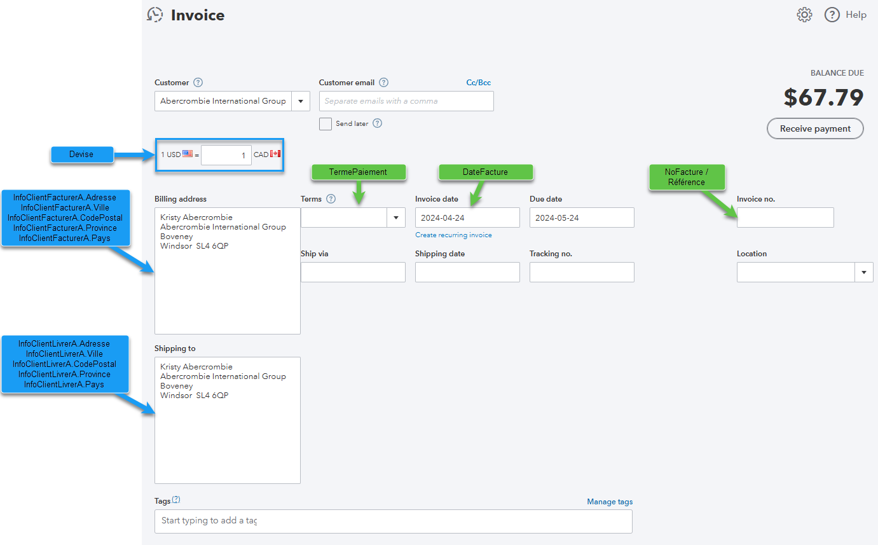This screenshot has width=878, height=545.
Task: Click the Receive payment button
Action: pyautogui.click(x=814, y=128)
